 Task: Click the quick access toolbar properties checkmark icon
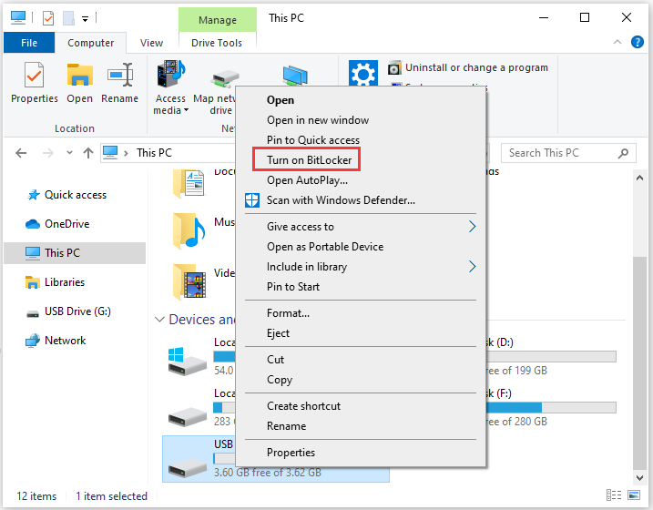[48, 18]
